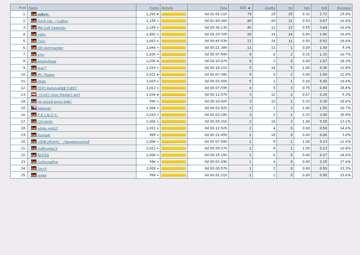The height and width of the screenshot is (255, 360).
Task: Sort the table by Name column
Action: [33, 8]
